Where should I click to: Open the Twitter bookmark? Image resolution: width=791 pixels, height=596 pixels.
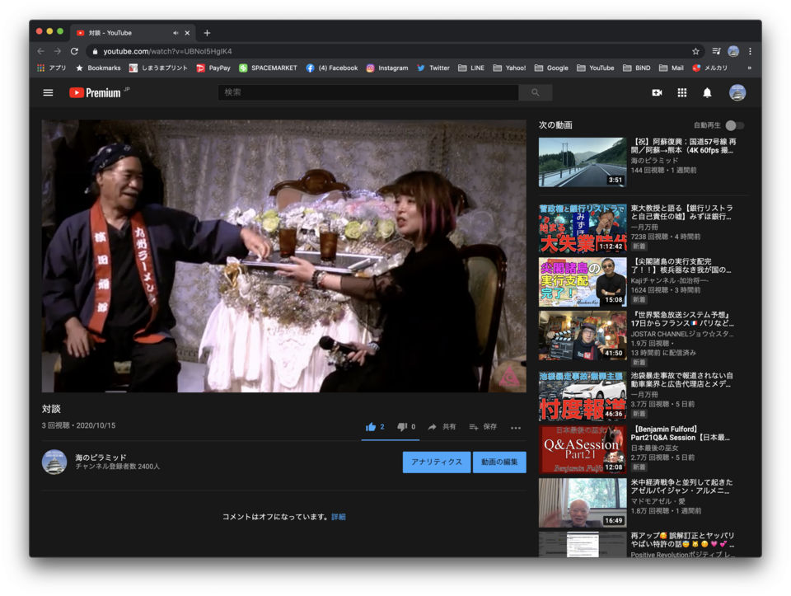433,68
